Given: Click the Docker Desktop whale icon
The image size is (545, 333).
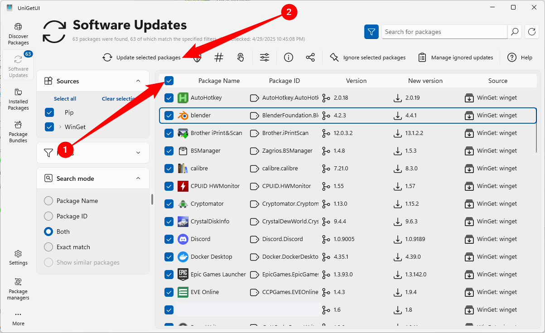Looking at the screenshot, I should tap(183, 256).
